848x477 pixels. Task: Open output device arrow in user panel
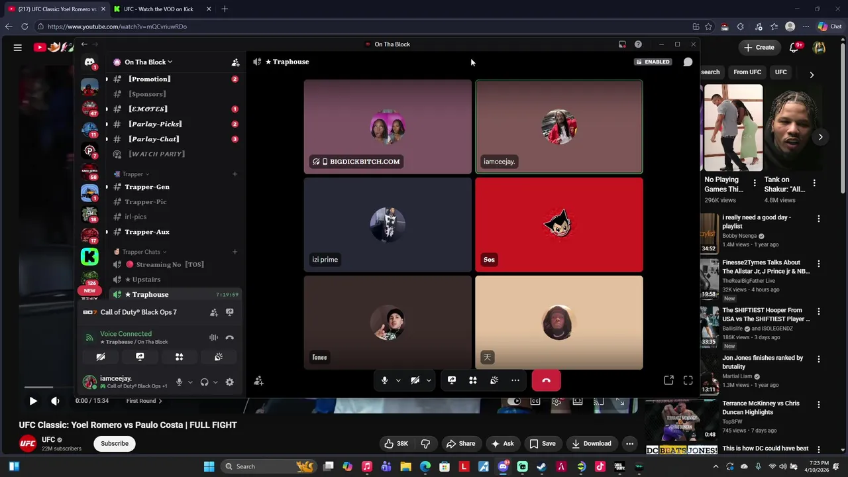click(x=215, y=382)
